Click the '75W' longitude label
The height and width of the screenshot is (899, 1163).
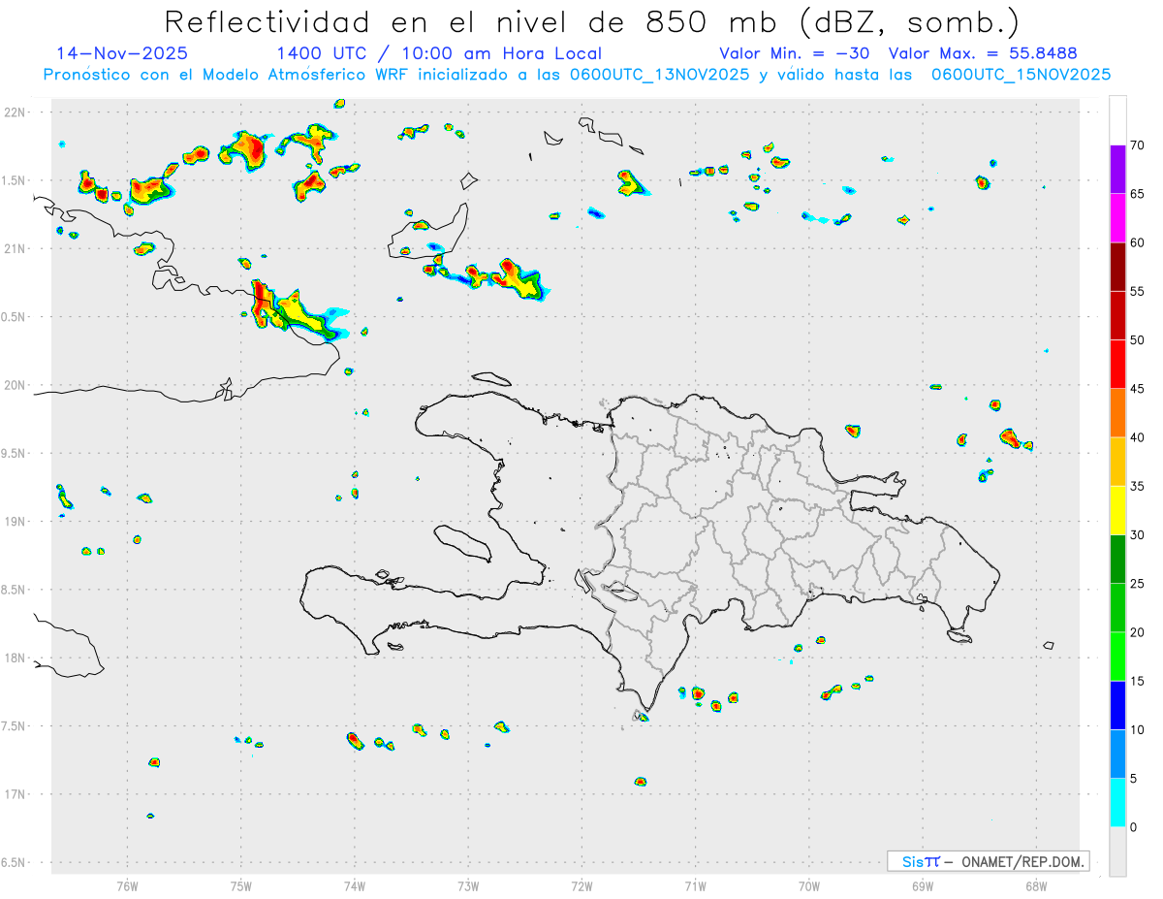[x=241, y=886]
